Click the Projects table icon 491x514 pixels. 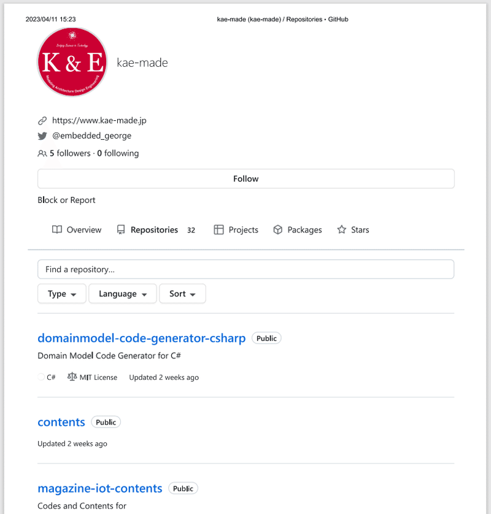218,229
